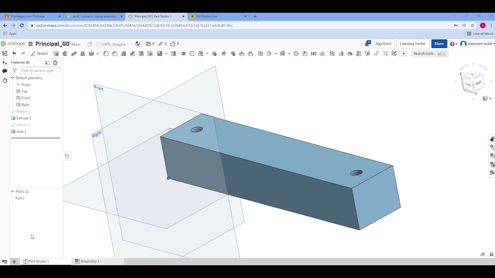Select Extrude 1 feature
The width and height of the screenshot is (495, 278).
coord(24,118)
